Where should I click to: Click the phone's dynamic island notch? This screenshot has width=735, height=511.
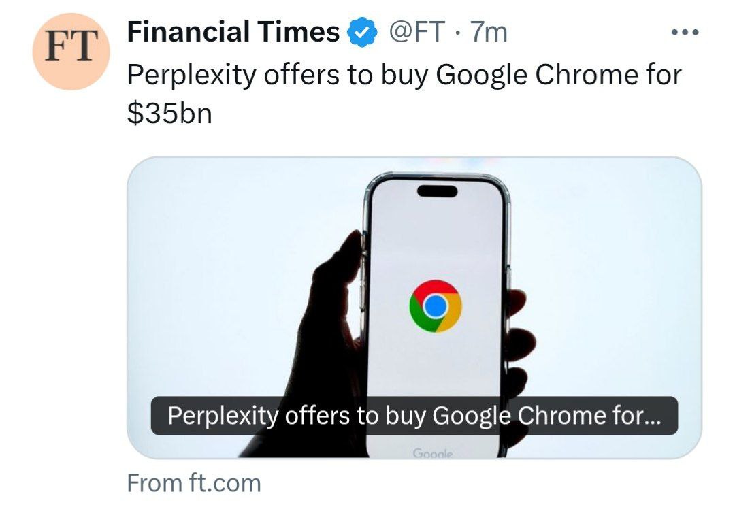437,191
